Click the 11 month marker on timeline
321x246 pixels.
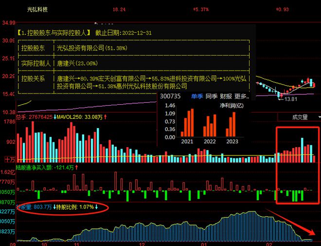(x=76, y=244)
